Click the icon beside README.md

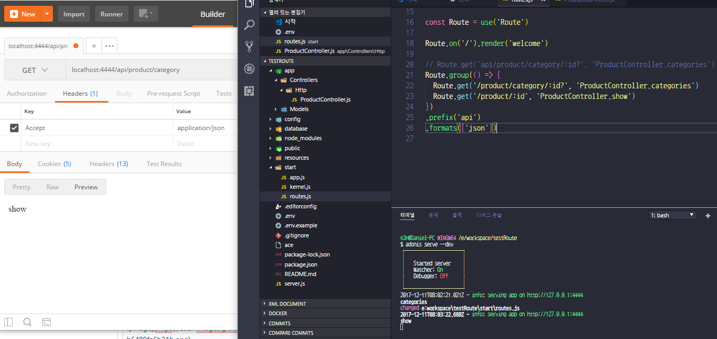pyautogui.click(x=278, y=274)
